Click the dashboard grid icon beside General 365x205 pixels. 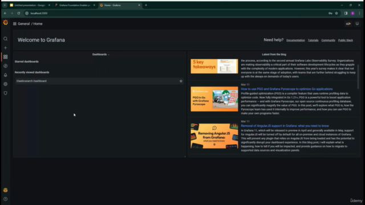tap(15, 24)
